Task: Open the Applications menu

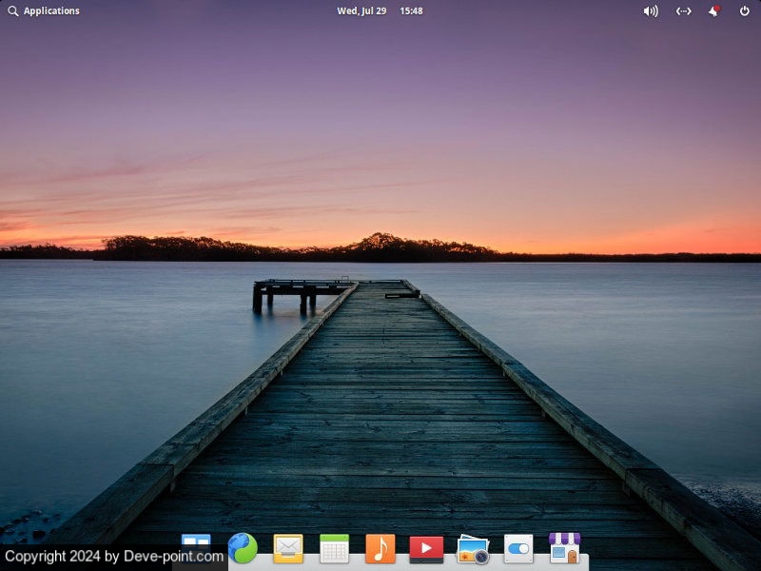Action: tap(51, 11)
